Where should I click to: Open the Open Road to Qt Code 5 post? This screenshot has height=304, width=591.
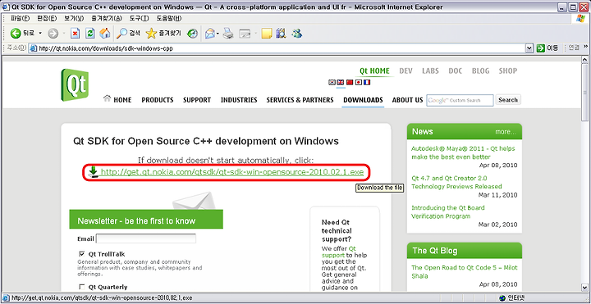[465, 272]
